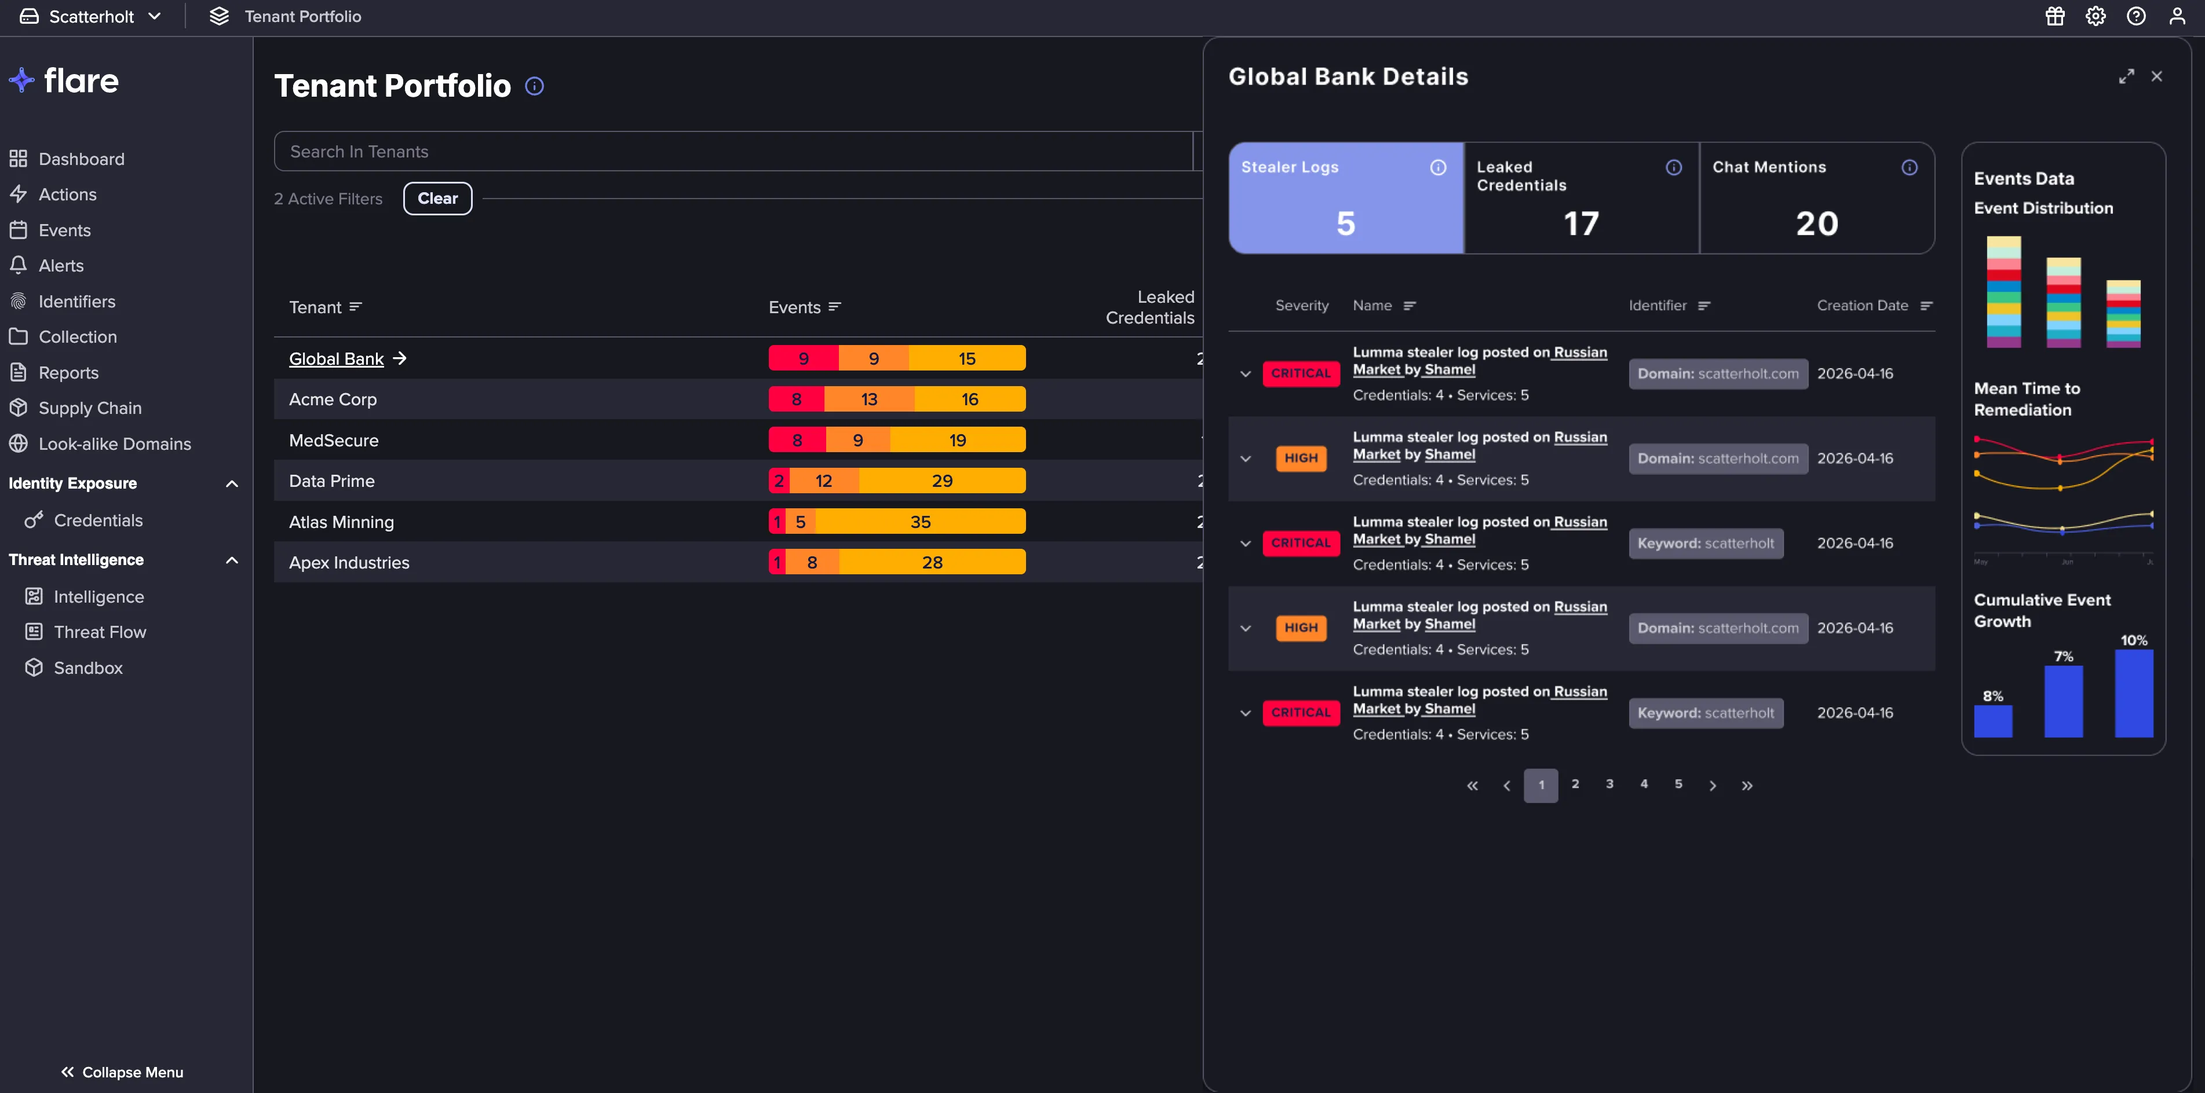The width and height of the screenshot is (2205, 1093).
Task: Sort by the Tenant column icon
Action: tap(355, 307)
